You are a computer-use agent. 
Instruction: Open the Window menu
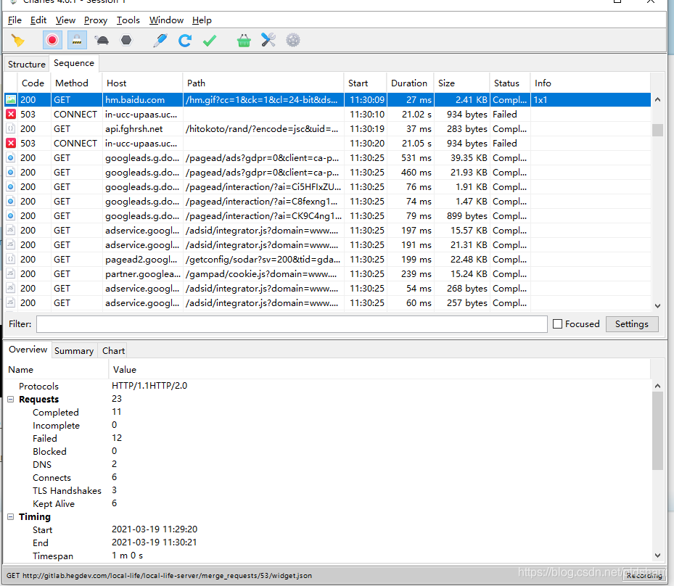pos(166,20)
